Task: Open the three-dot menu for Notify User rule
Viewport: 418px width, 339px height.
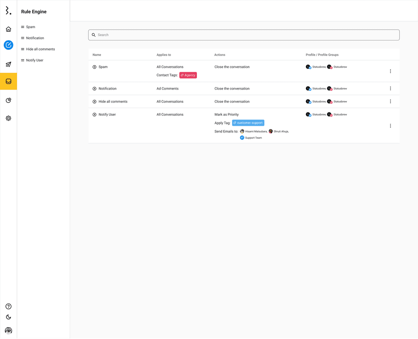Action: click(x=390, y=126)
